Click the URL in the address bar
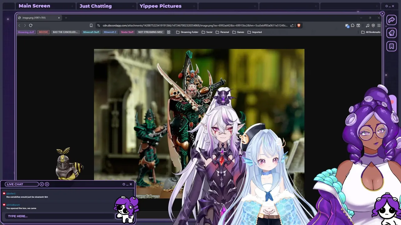 195,25
